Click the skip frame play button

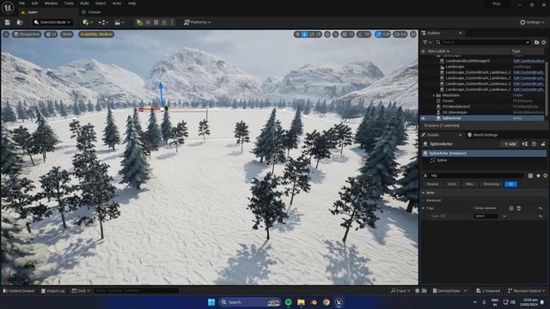[148, 22]
